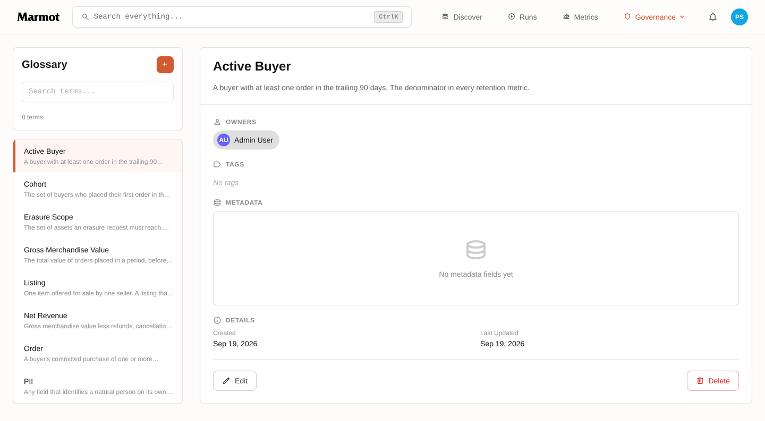Image resolution: width=765 pixels, height=421 pixels.
Task: Open the notifications bell
Action: 713,17
